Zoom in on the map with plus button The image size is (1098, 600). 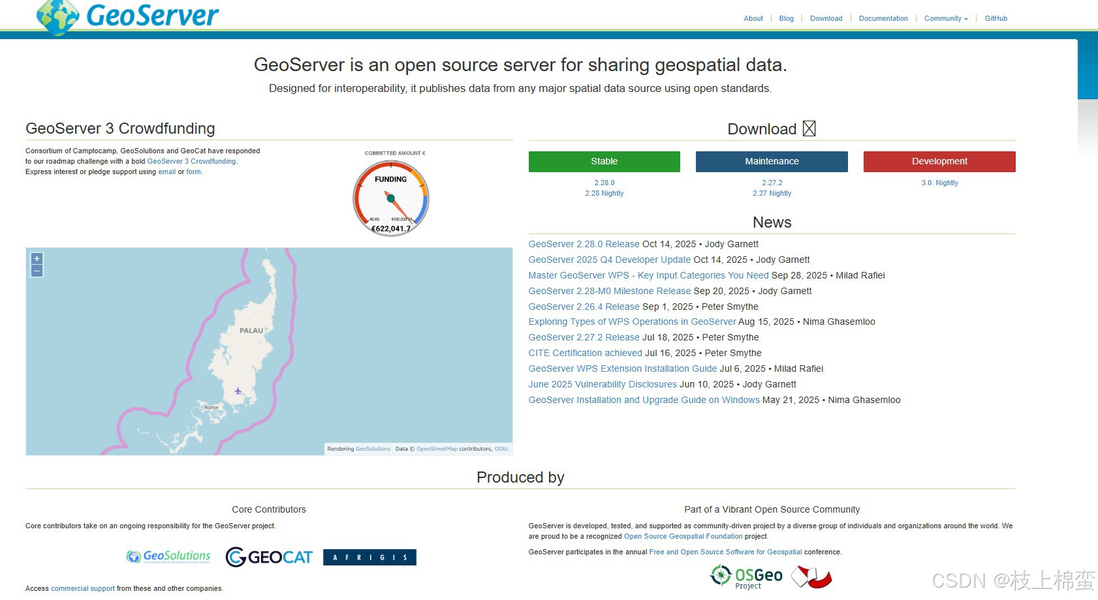[37, 259]
